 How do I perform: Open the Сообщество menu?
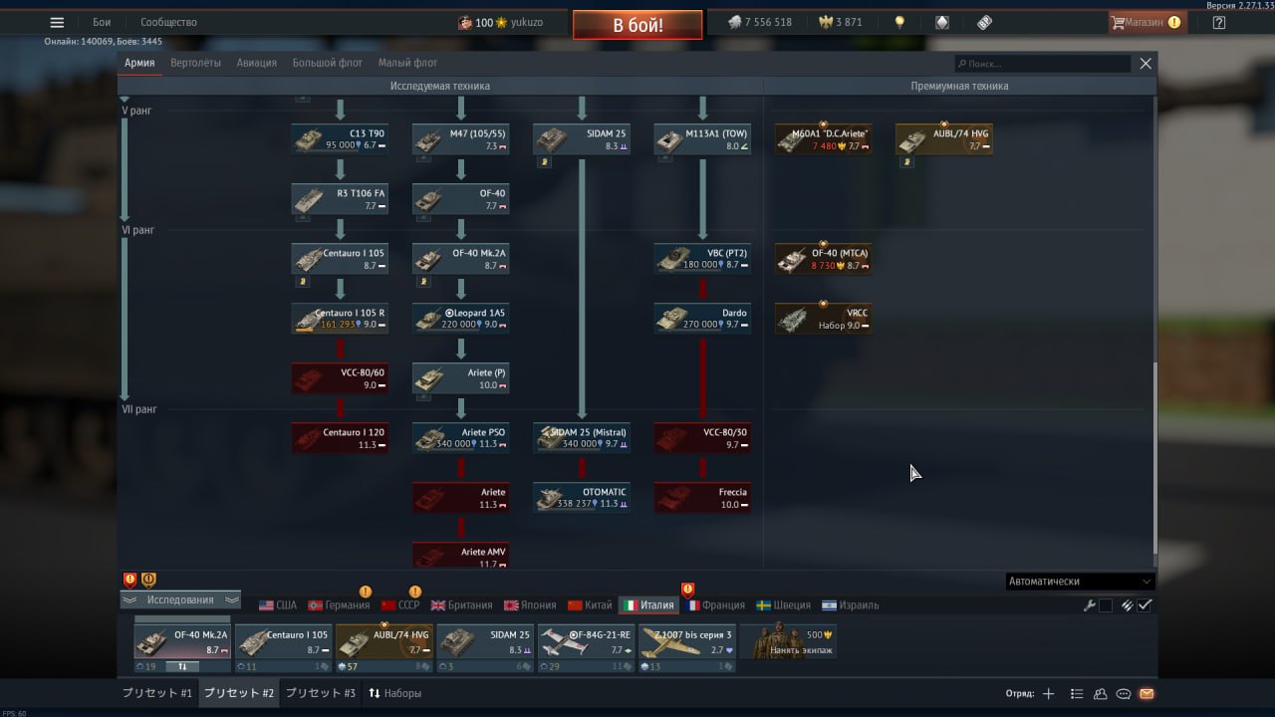click(x=168, y=22)
